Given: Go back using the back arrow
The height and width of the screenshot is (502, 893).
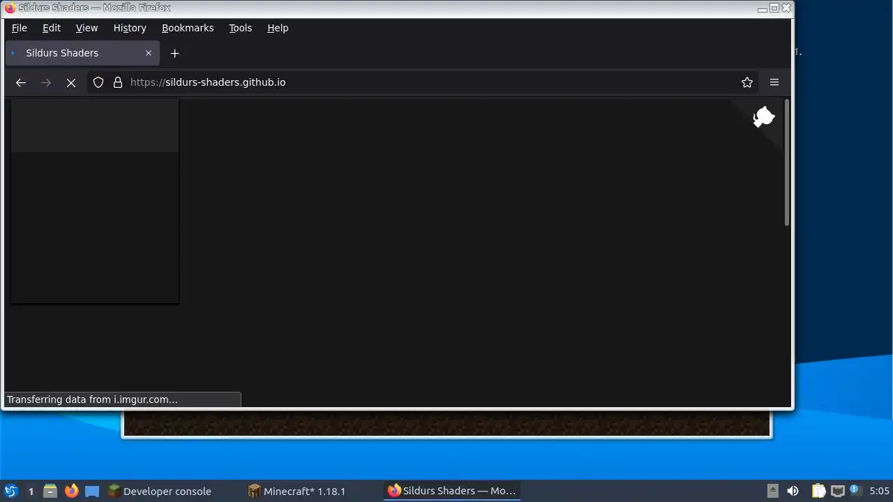Looking at the screenshot, I should click(x=21, y=82).
